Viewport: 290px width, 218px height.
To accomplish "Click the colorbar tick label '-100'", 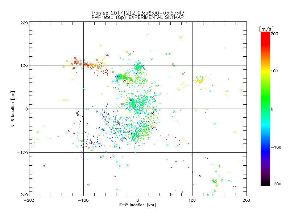I will click(276, 148).
